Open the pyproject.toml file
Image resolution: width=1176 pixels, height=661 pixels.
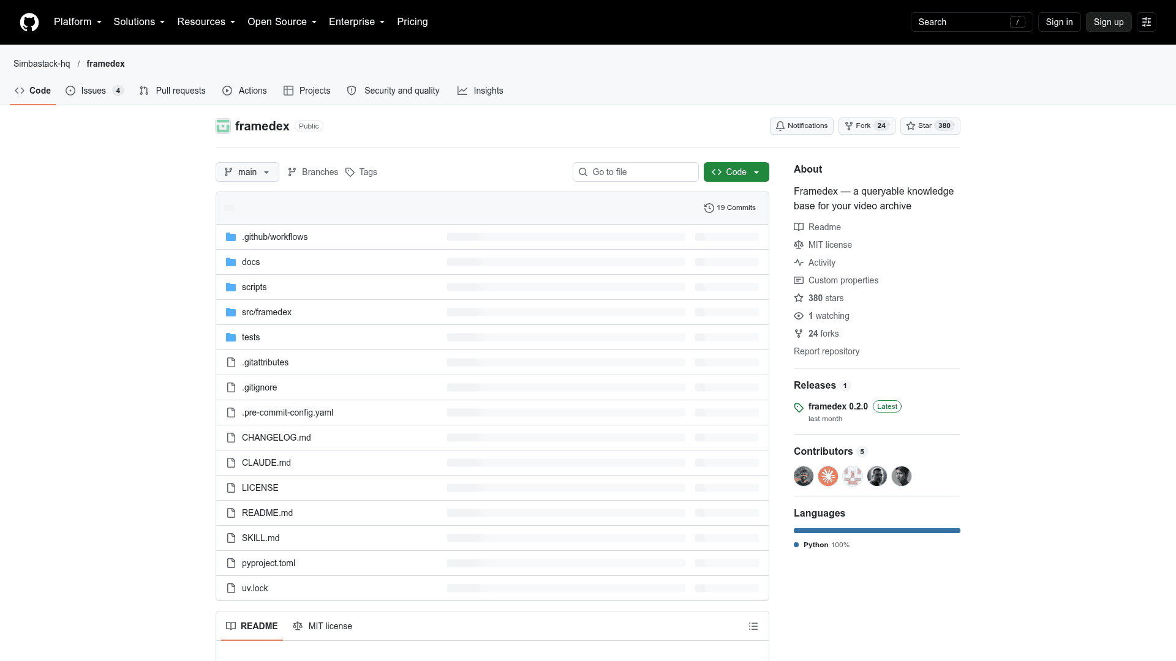[268, 563]
